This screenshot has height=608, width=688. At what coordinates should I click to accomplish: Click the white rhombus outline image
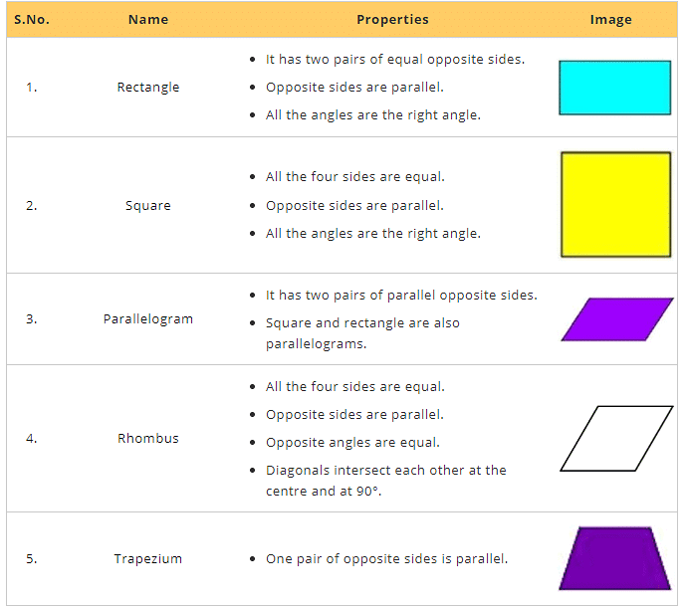[616, 438]
